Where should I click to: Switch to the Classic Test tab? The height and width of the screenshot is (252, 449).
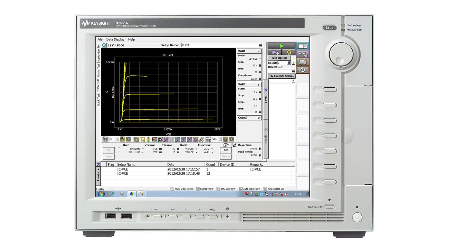click(98, 70)
